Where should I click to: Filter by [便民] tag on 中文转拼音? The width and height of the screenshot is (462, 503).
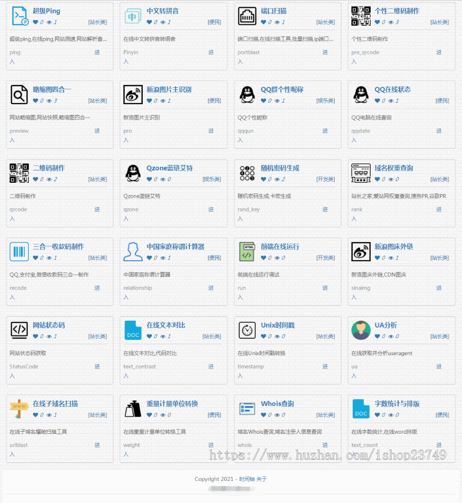(215, 22)
